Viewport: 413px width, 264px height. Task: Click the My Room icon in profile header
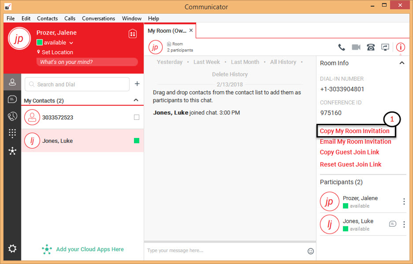point(133,34)
